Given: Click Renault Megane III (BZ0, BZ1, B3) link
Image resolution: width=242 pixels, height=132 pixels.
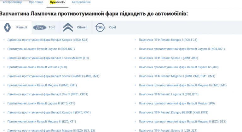Looking at the screenshot, I should point(51,130).
